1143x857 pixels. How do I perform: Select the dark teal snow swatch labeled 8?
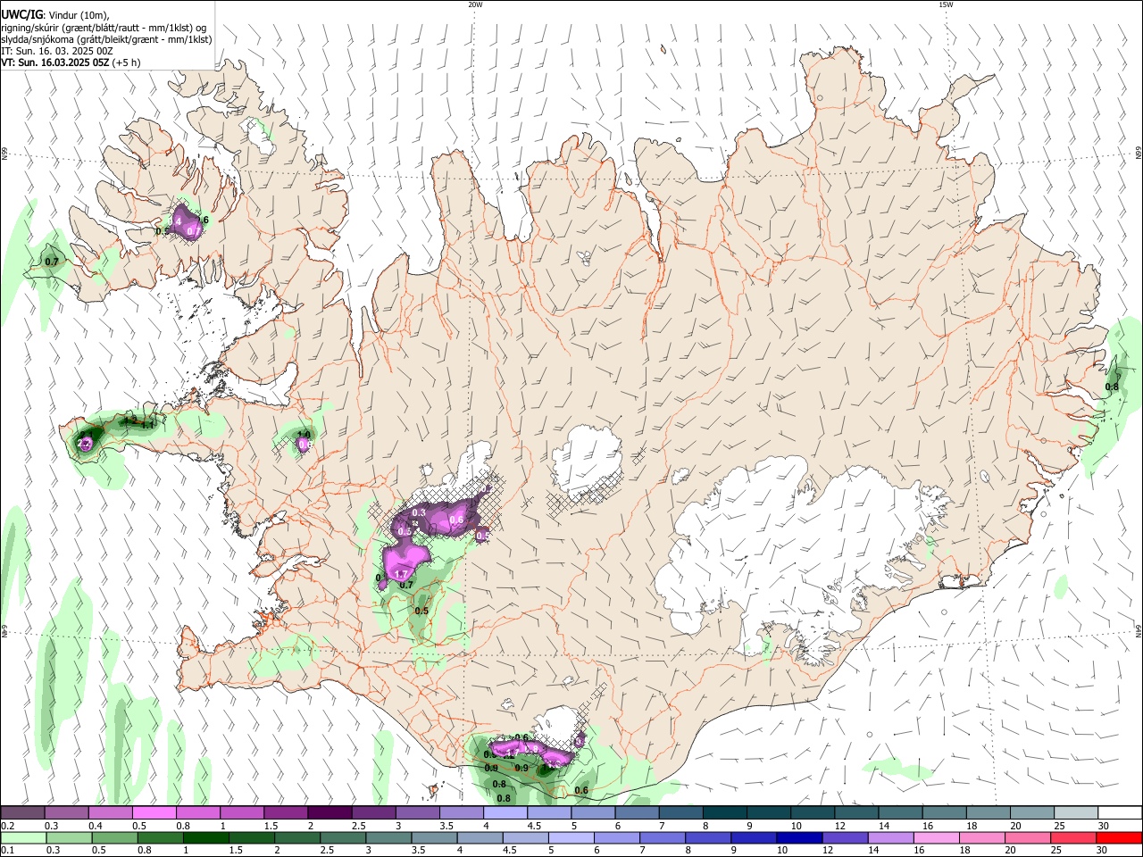[x=725, y=813]
